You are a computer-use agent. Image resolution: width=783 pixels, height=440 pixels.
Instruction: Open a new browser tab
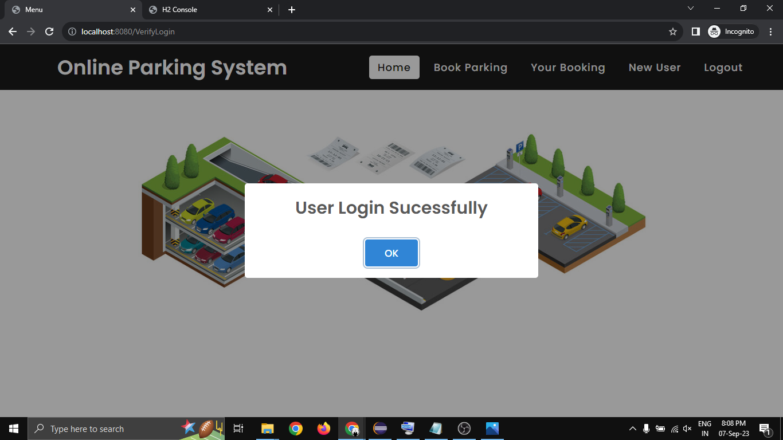pyautogui.click(x=292, y=10)
